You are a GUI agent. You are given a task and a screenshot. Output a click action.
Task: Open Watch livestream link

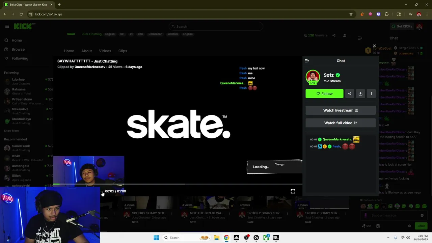point(341,110)
